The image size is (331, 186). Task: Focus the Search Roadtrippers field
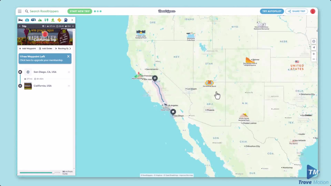(x=44, y=11)
